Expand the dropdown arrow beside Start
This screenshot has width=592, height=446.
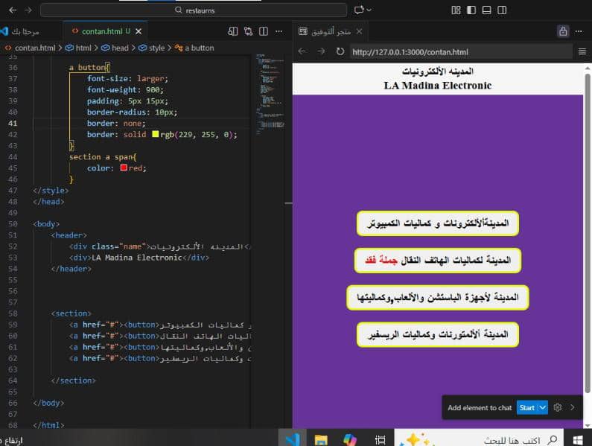pos(543,407)
